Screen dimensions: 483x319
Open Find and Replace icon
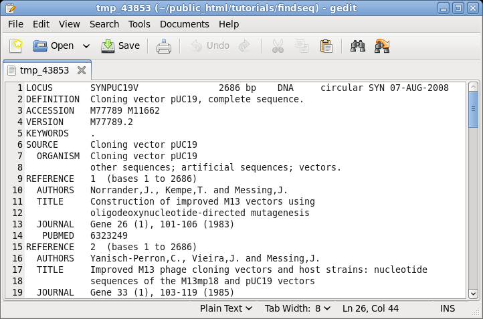coord(383,46)
